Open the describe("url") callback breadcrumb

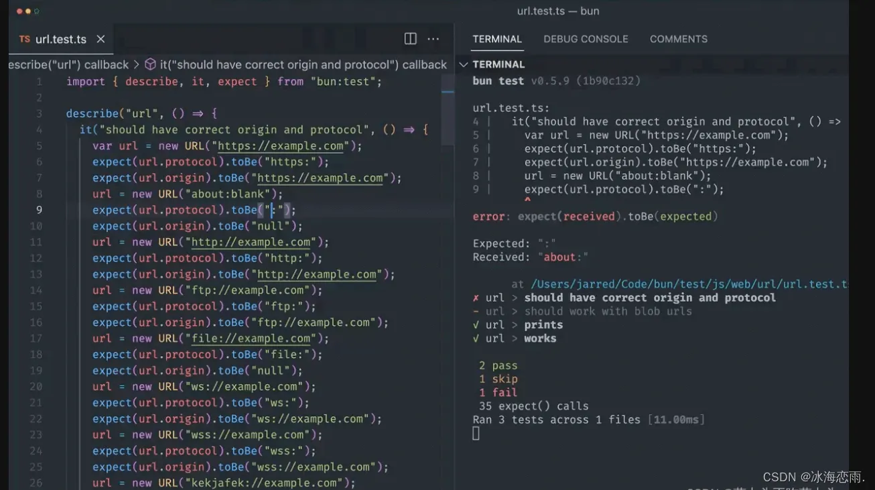point(68,64)
